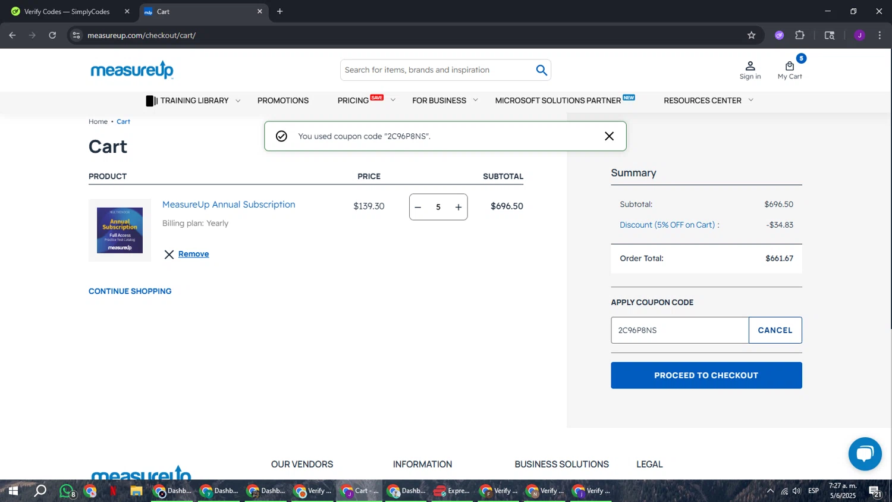The image size is (892, 502).
Task: Click the search magnifier icon
Action: [x=541, y=70]
